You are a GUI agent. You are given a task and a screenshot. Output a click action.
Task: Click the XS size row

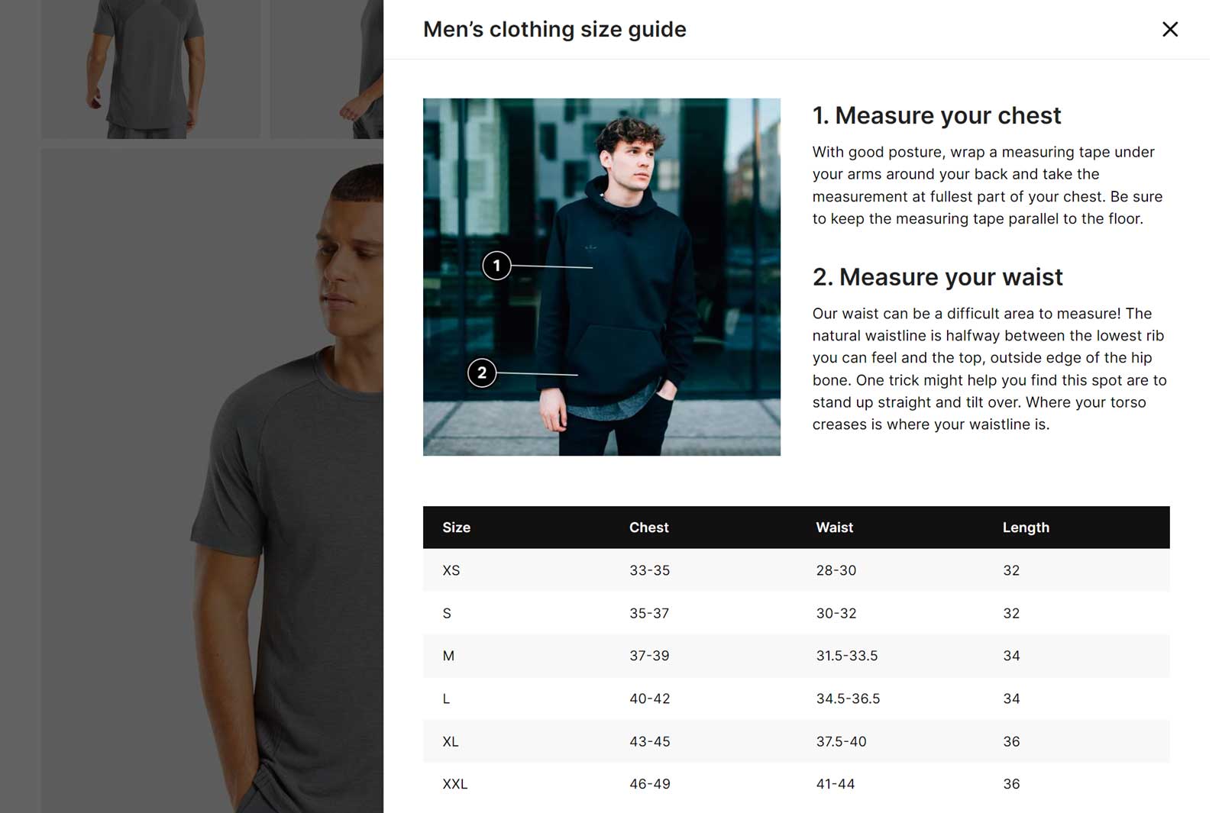(796, 569)
